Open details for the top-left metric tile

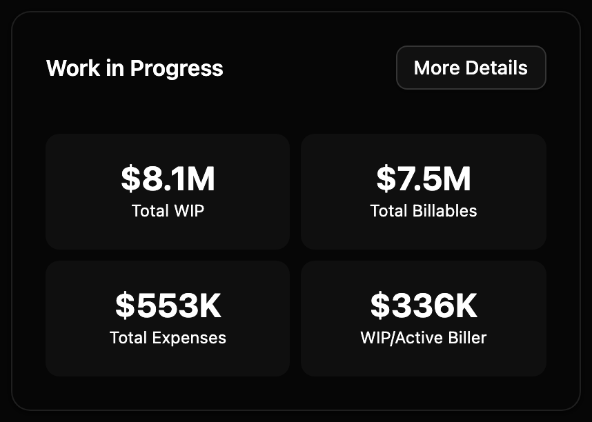[x=167, y=191]
